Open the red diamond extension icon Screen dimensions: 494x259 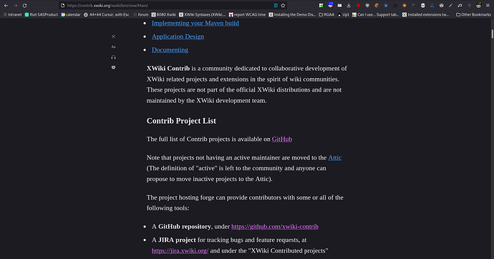click(358, 5)
